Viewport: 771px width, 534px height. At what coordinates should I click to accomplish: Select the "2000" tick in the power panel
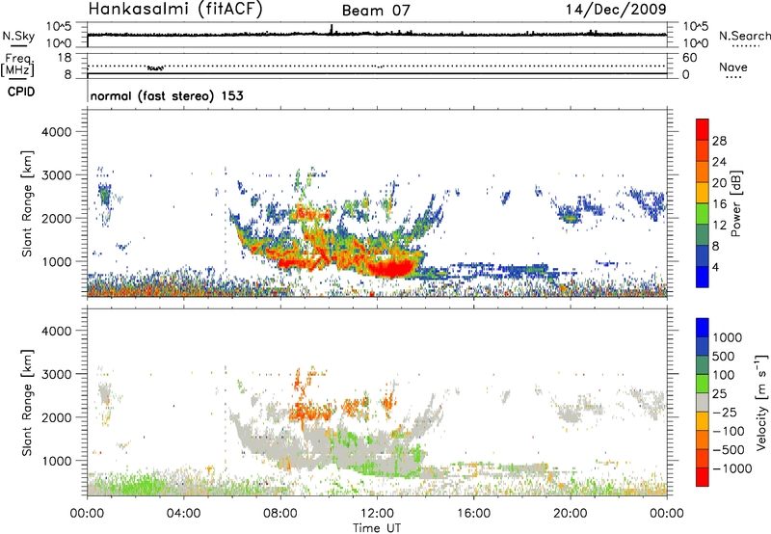point(56,218)
